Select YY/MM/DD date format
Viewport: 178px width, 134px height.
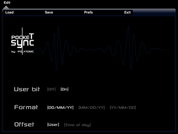(x=123, y=108)
